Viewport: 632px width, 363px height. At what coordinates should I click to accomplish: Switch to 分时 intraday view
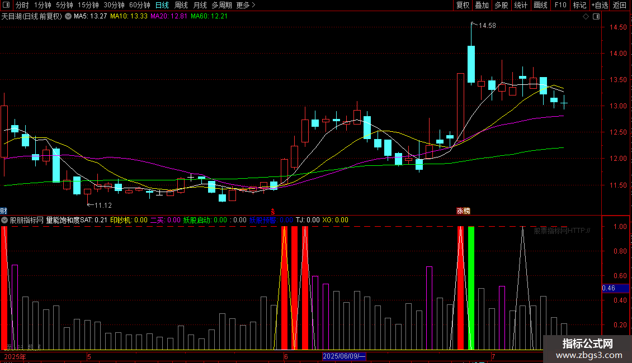click(x=22, y=5)
